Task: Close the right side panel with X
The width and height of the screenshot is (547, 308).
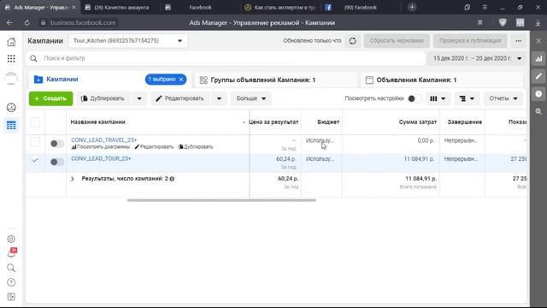Action: [538, 41]
